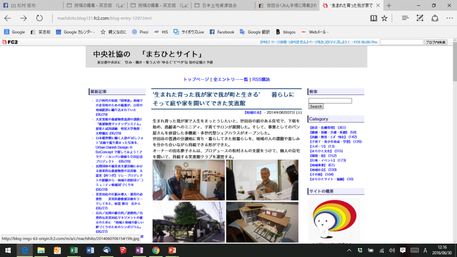The width and height of the screenshot is (457, 257).
Task: Open Google カレンダー bookmark
Action: pos(75,32)
